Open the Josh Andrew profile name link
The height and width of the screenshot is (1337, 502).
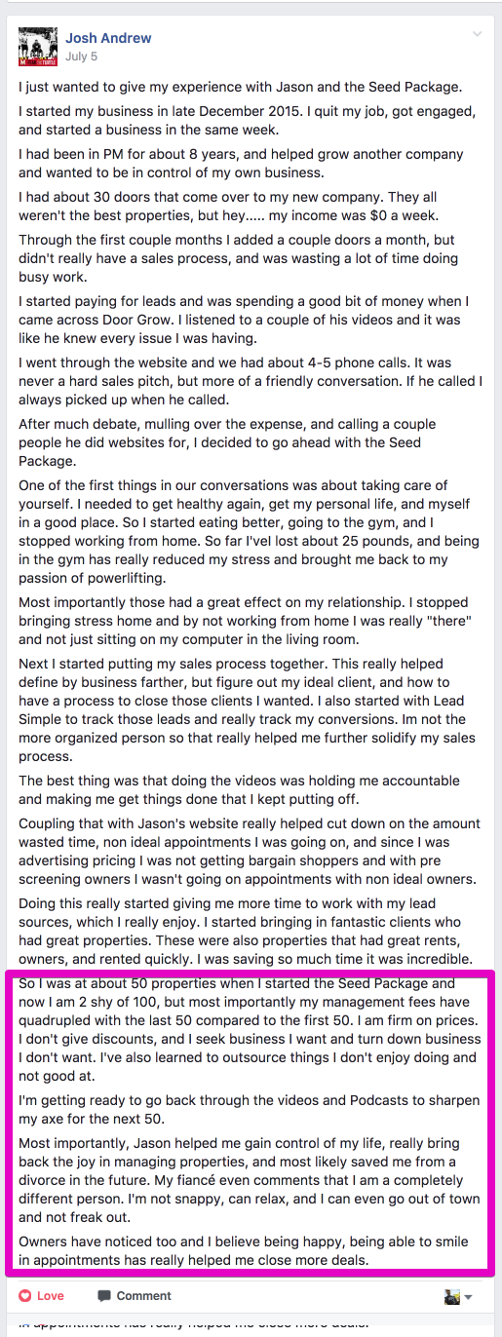[x=108, y=39]
